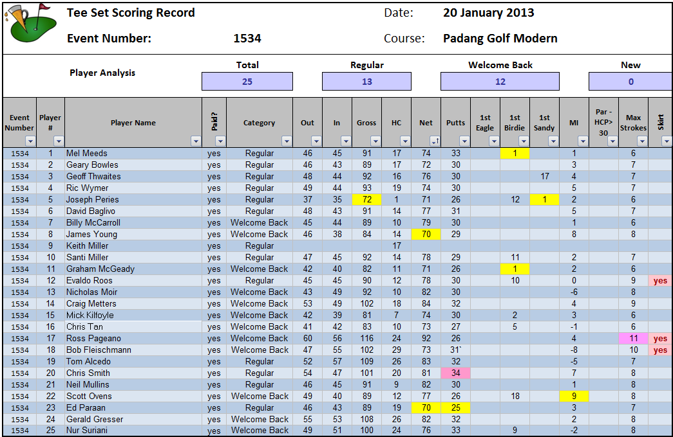Click the sorted Net column filter icon

click(434, 141)
